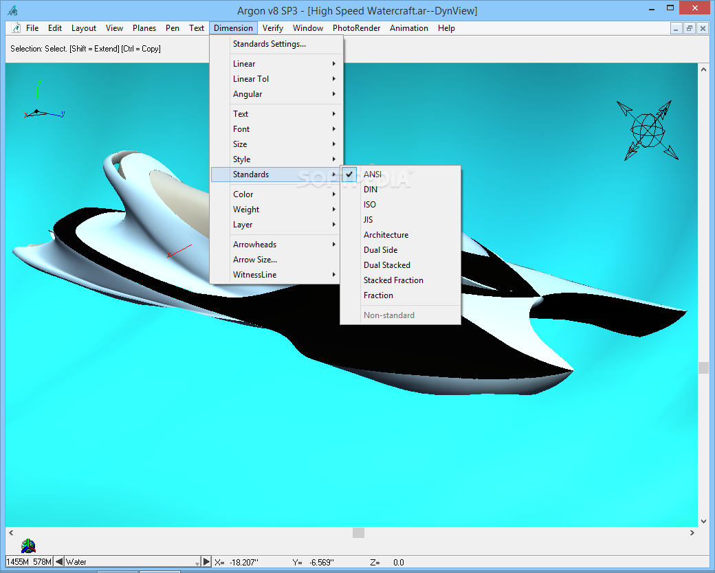Select Dual Side standard

400,250
